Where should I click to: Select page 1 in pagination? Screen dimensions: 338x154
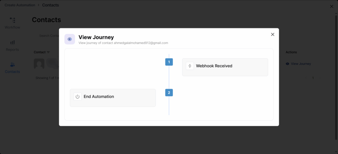[x=313, y=78]
